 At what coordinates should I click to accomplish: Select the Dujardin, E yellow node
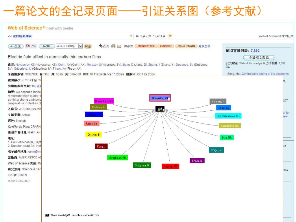pyautogui.click(x=93, y=135)
